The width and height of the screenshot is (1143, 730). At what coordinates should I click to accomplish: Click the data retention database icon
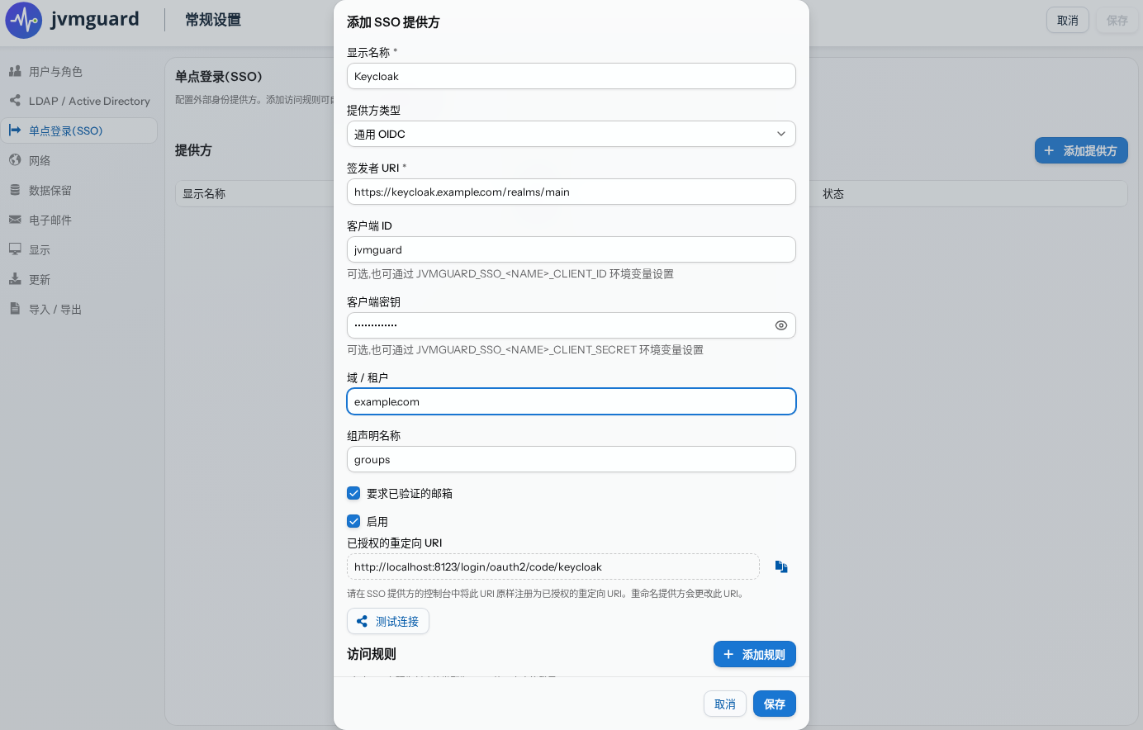coord(15,190)
